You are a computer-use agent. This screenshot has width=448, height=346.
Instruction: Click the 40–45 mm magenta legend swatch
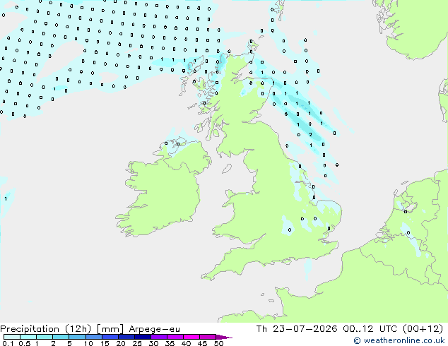[191, 337]
